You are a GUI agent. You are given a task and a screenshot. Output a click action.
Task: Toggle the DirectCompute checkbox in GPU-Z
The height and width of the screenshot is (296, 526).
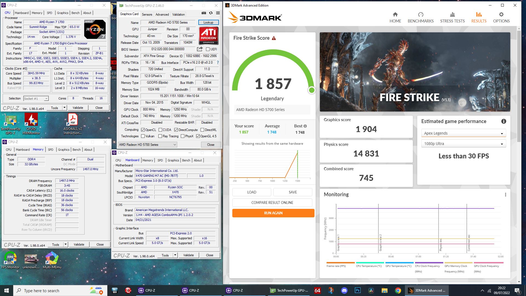pos(176,130)
